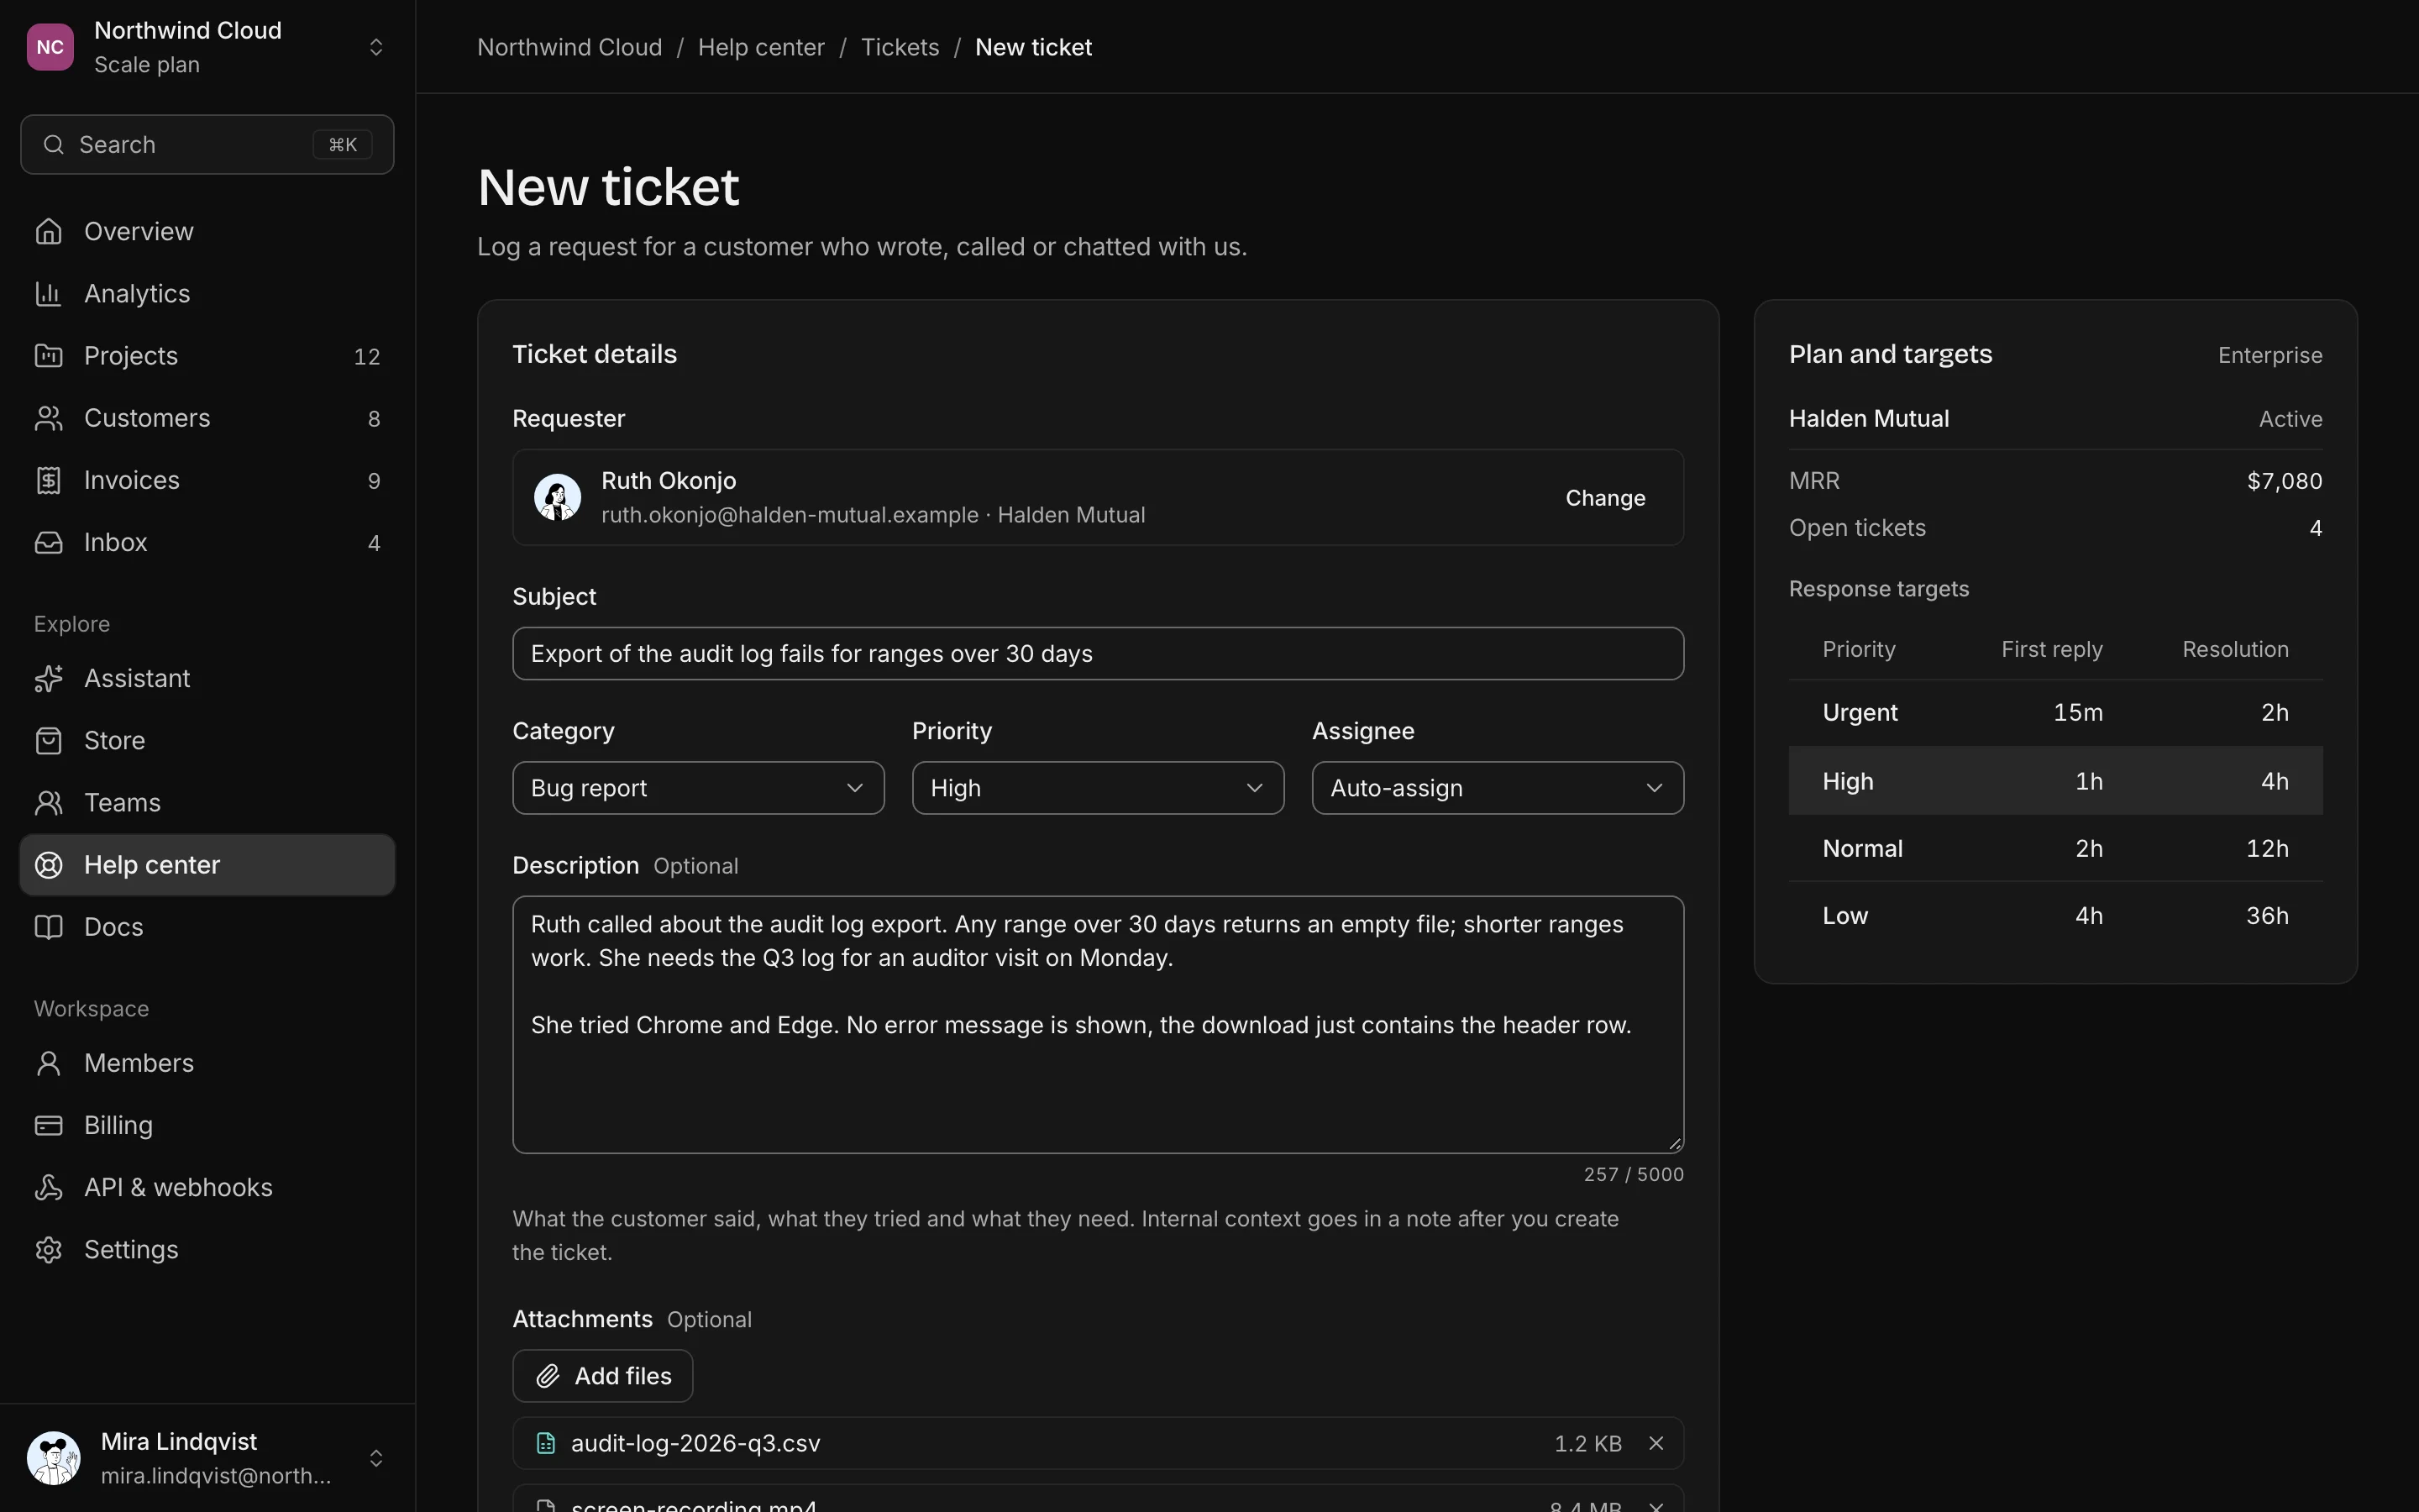2419x1512 pixels.
Task: Click the Settings gear icon
Action: [48, 1249]
